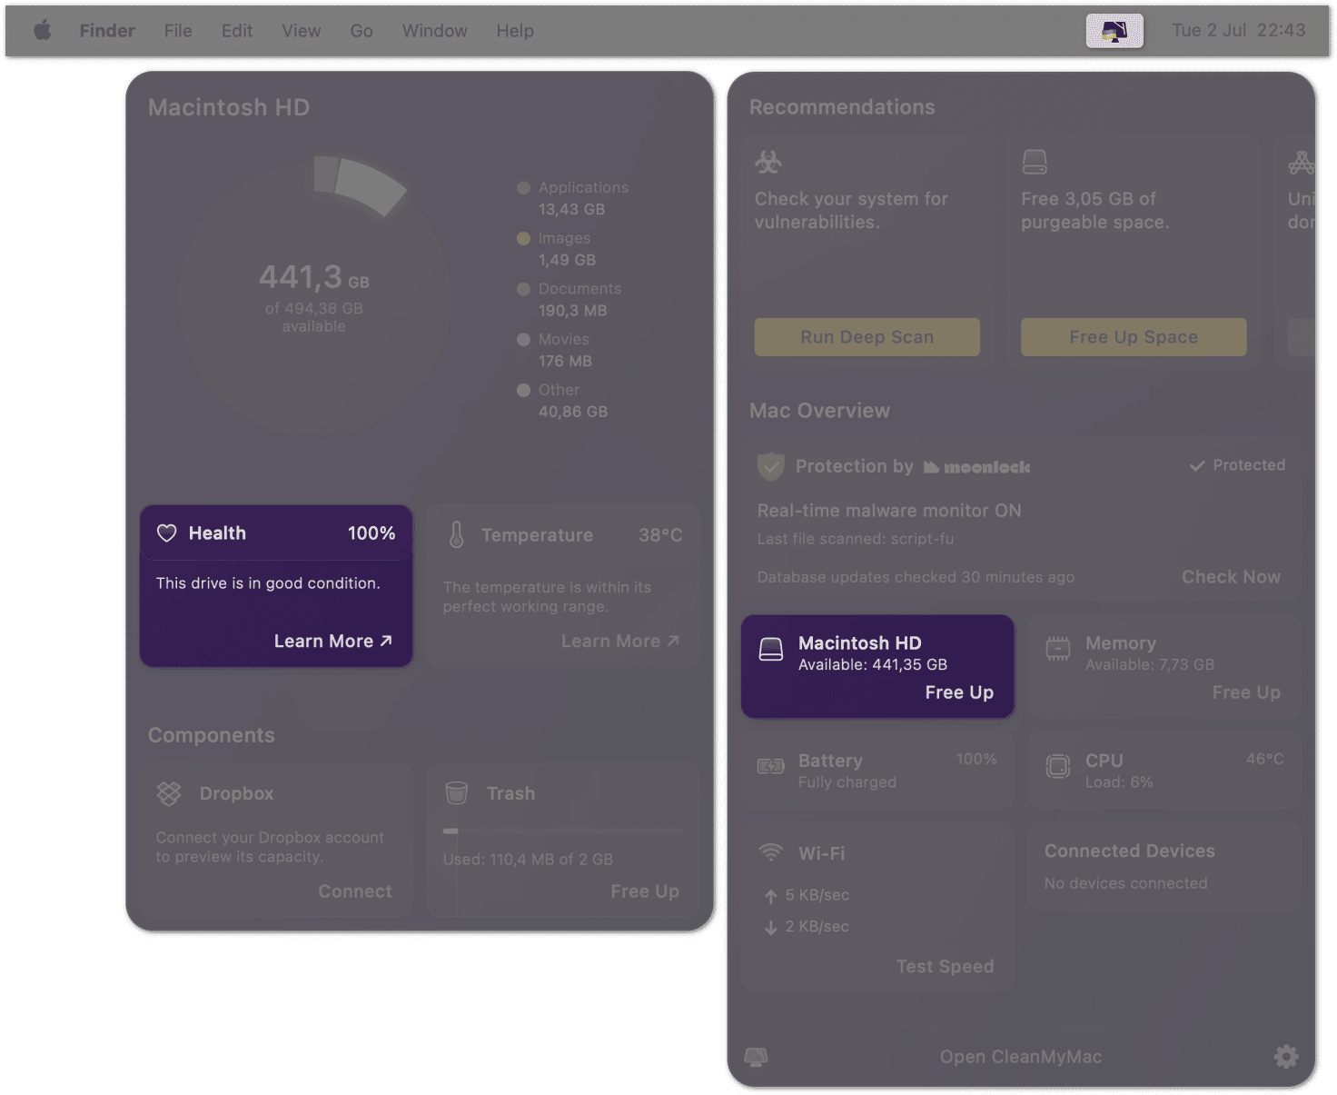The height and width of the screenshot is (1095, 1337).
Task: Click Free Up on the Macintosh HD card
Action: pyautogui.click(x=959, y=692)
